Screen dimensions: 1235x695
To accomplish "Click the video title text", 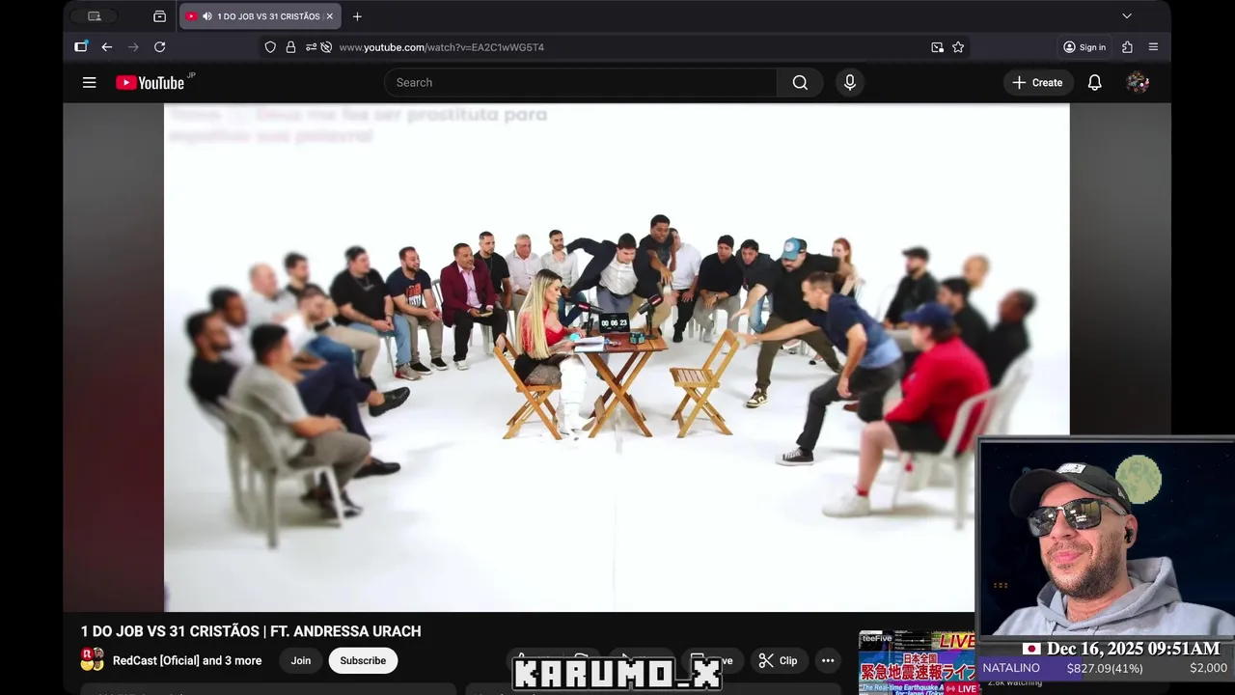I will pos(251,631).
